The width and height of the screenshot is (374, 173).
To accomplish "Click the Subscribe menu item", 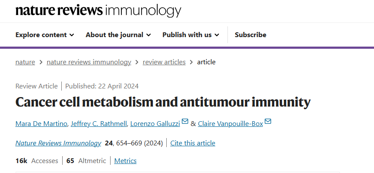I will 250,35.
